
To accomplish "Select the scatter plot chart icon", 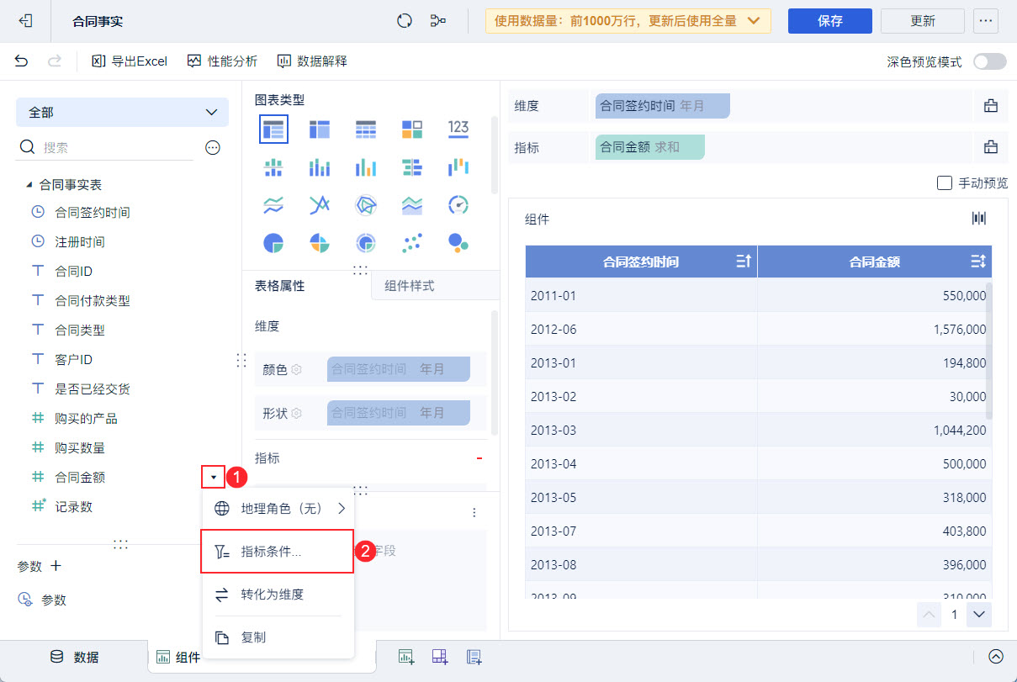I will pyautogui.click(x=411, y=243).
